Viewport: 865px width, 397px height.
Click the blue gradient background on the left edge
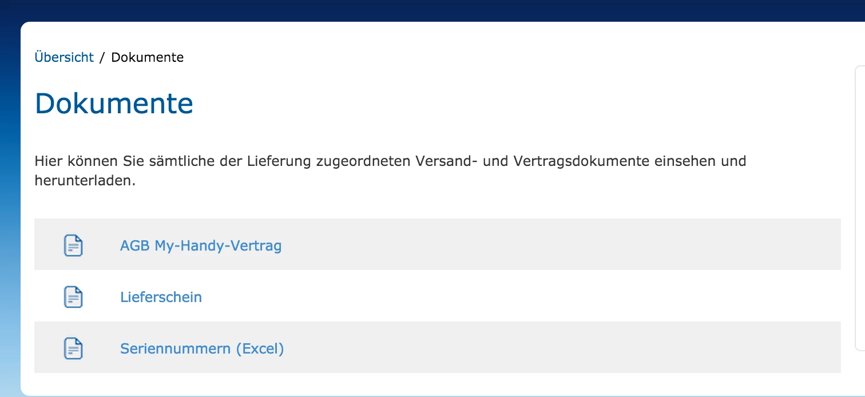pos(10,229)
